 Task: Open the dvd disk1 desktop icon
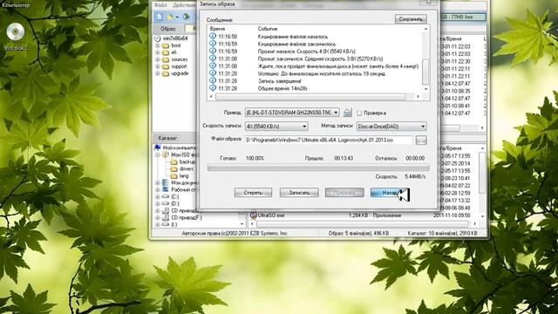[16, 36]
